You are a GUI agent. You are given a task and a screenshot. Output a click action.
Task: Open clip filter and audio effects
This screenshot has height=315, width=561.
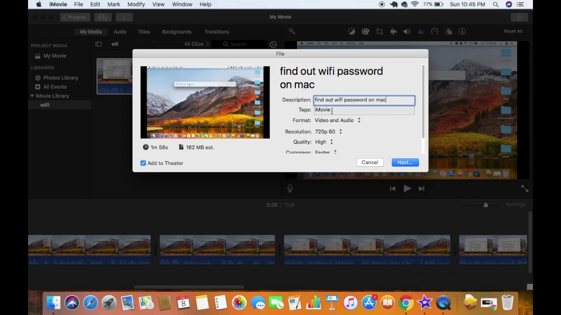(x=448, y=31)
